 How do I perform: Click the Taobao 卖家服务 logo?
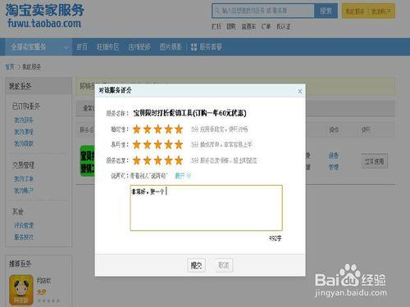pos(44,16)
